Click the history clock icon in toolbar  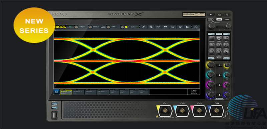click(x=180, y=27)
